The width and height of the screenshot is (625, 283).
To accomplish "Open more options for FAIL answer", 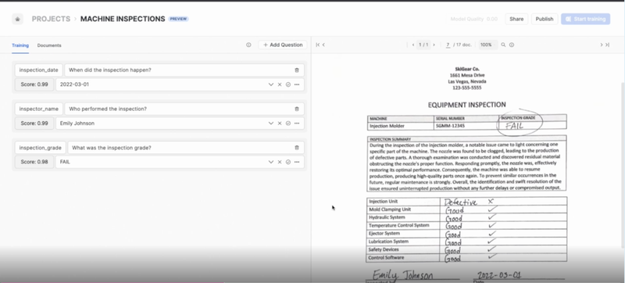I will tap(297, 162).
